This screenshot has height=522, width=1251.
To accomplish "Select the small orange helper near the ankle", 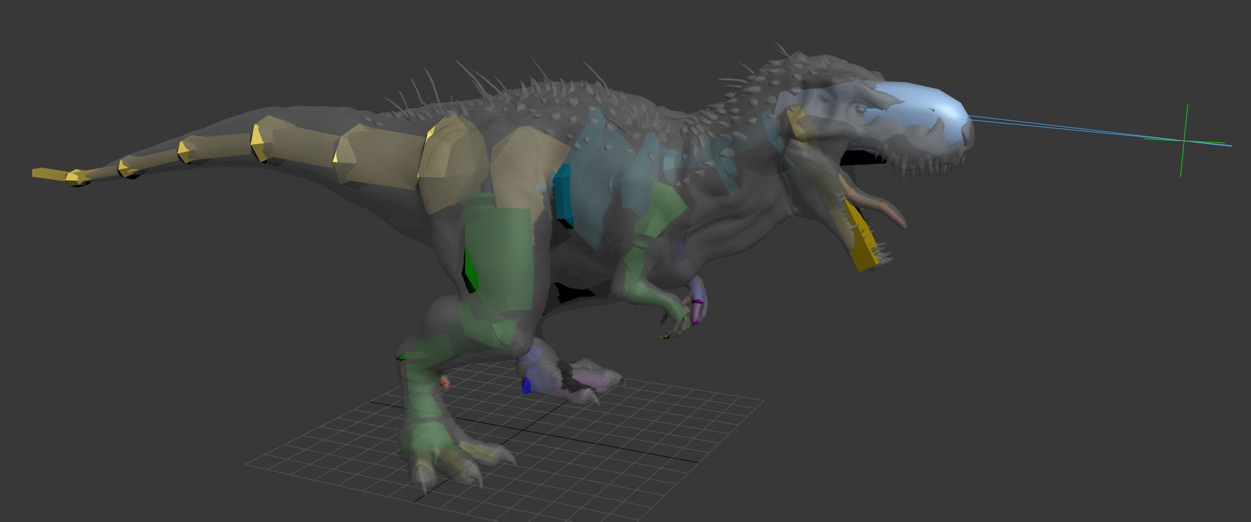I will pyautogui.click(x=444, y=383).
